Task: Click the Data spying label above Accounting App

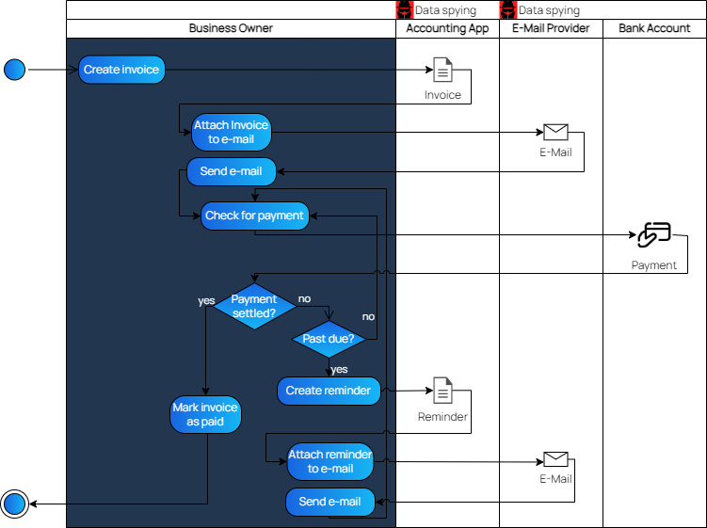Action: [445, 10]
